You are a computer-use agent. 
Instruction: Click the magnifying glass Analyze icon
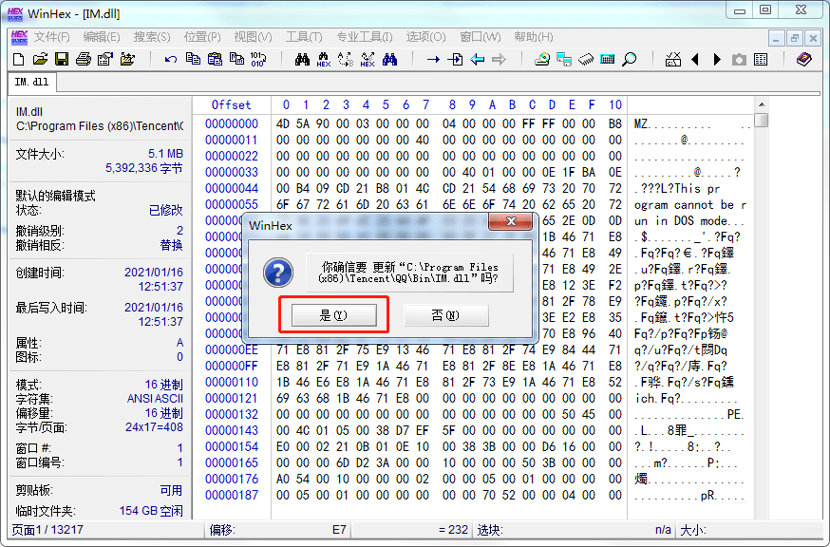(x=630, y=59)
